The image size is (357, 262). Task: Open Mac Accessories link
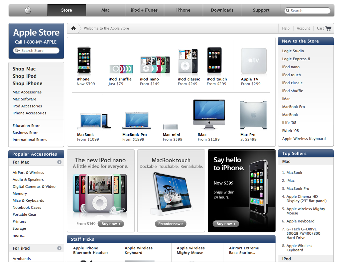[27, 92]
